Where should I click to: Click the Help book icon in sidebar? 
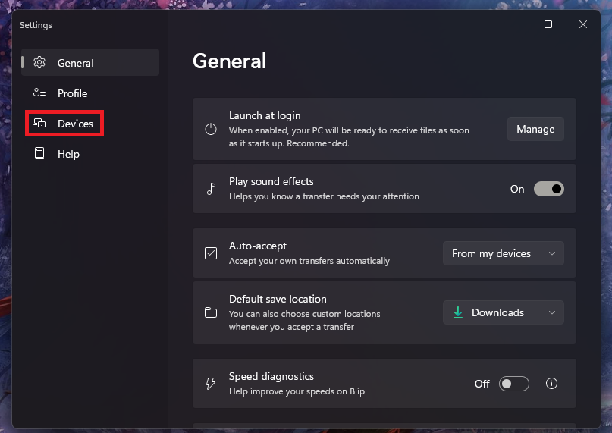pos(39,154)
